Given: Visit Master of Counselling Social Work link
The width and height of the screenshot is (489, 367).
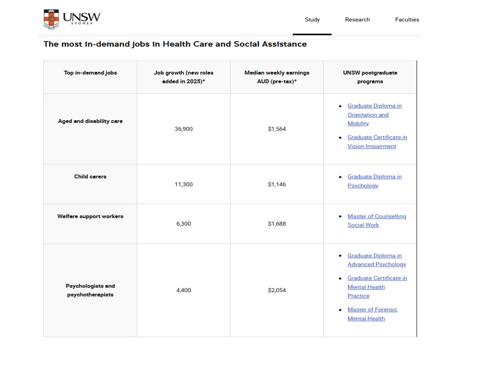Looking at the screenshot, I should pyautogui.click(x=376, y=221).
